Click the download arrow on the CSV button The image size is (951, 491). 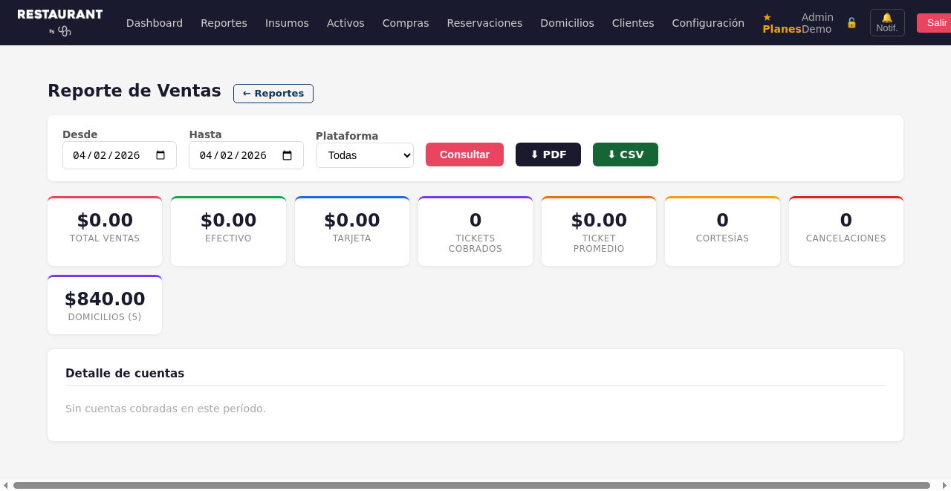click(611, 155)
